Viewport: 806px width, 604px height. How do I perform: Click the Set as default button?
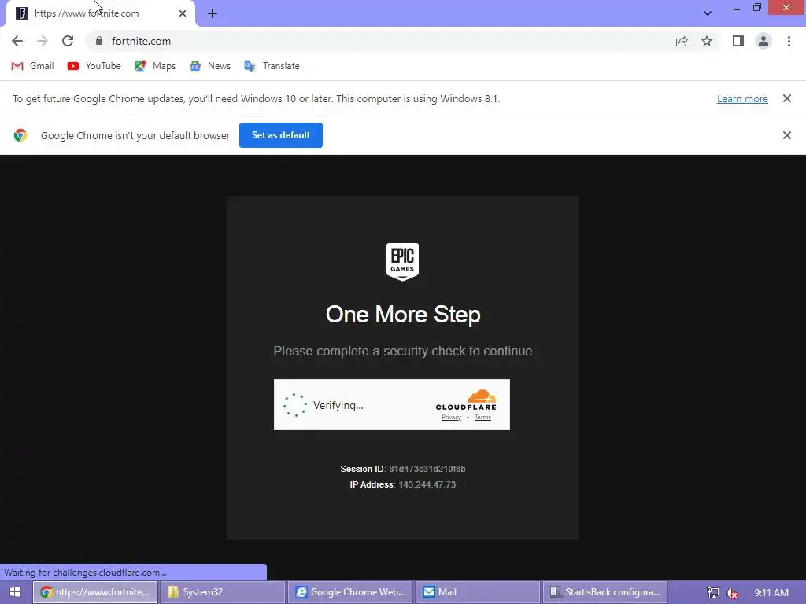(281, 135)
